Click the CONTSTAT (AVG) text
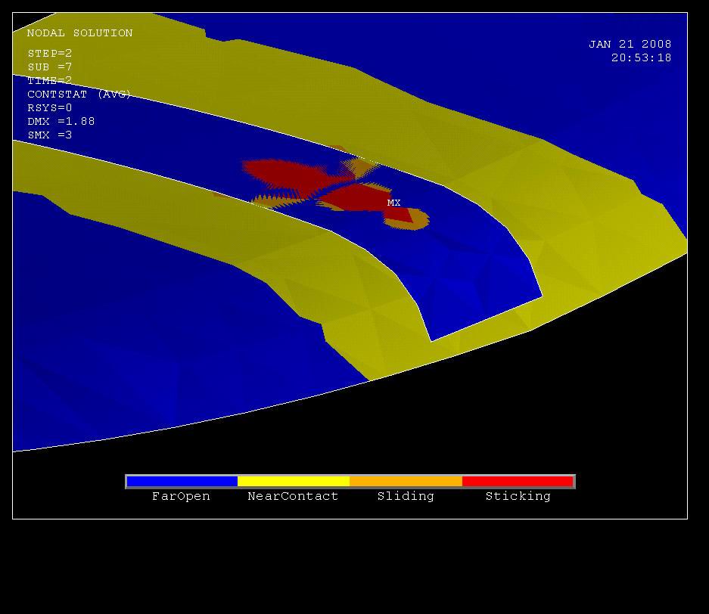The height and width of the screenshot is (614, 709). 79,94
